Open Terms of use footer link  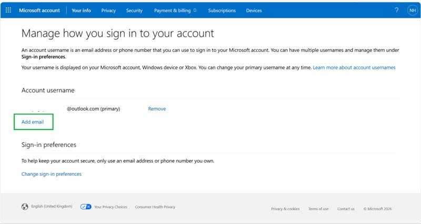pos(318,209)
